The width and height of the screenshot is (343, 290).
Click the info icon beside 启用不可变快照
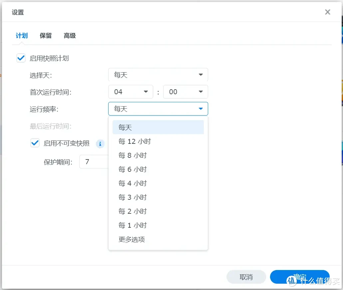click(100, 144)
